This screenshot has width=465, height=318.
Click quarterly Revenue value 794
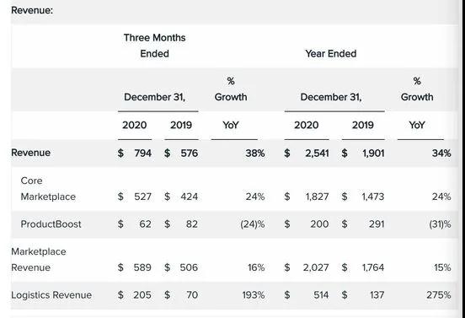[143, 154]
